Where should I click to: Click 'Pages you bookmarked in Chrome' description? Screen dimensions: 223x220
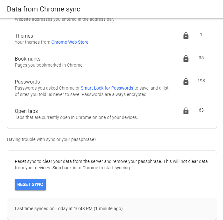[x=49, y=65]
